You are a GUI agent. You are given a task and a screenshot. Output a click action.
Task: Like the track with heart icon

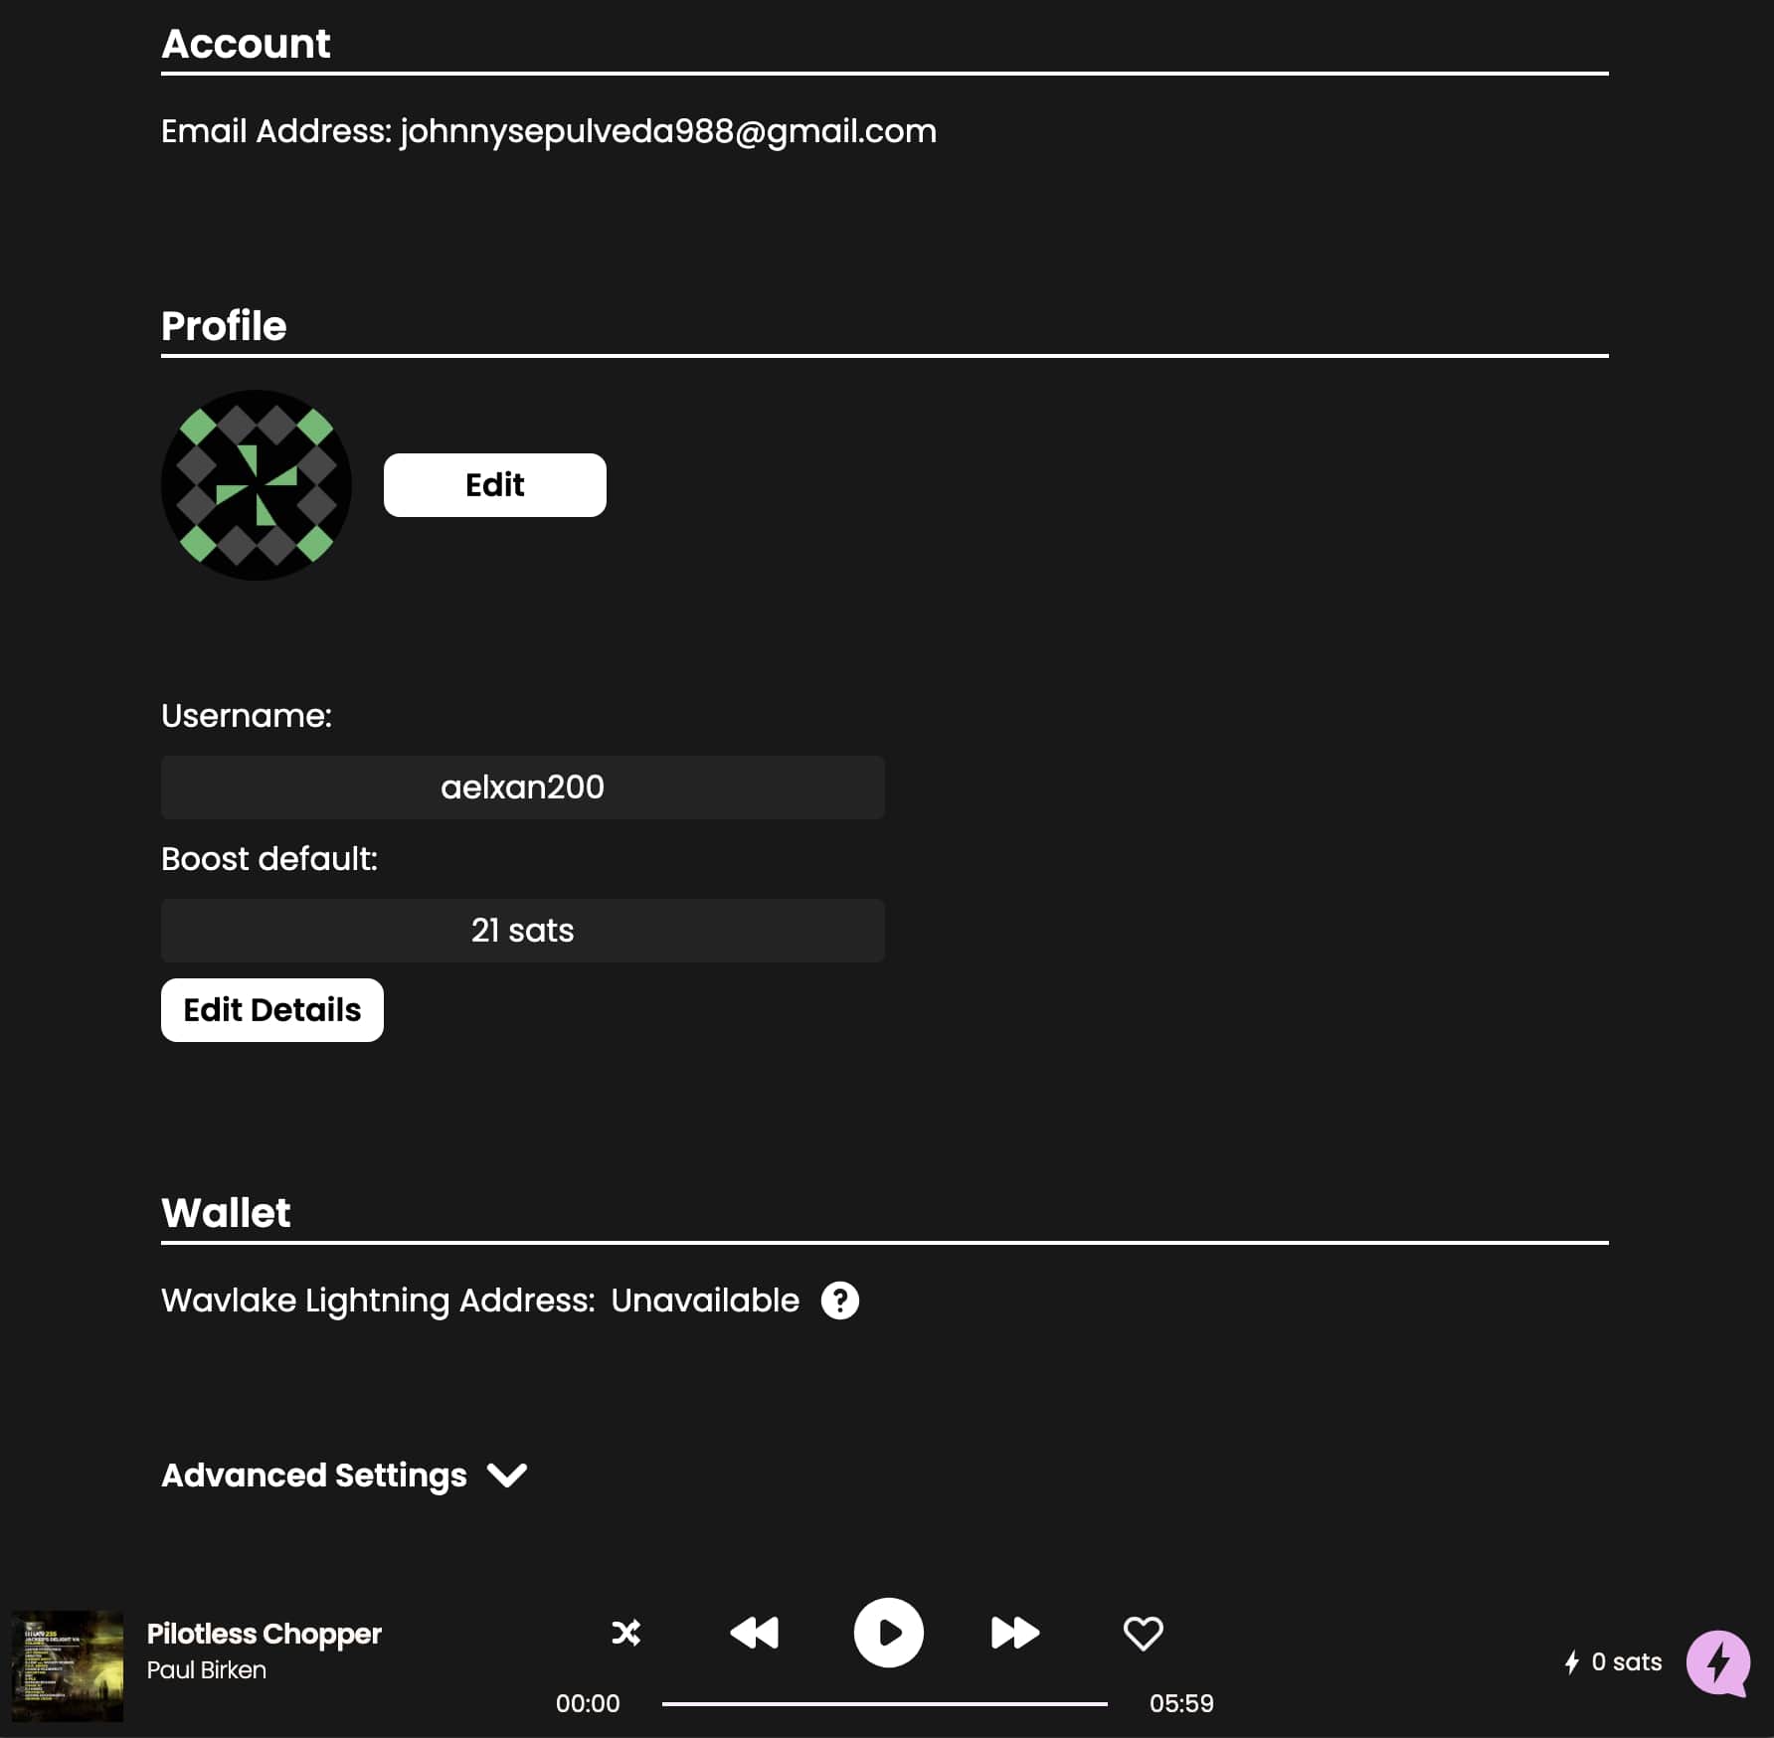click(x=1144, y=1633)
